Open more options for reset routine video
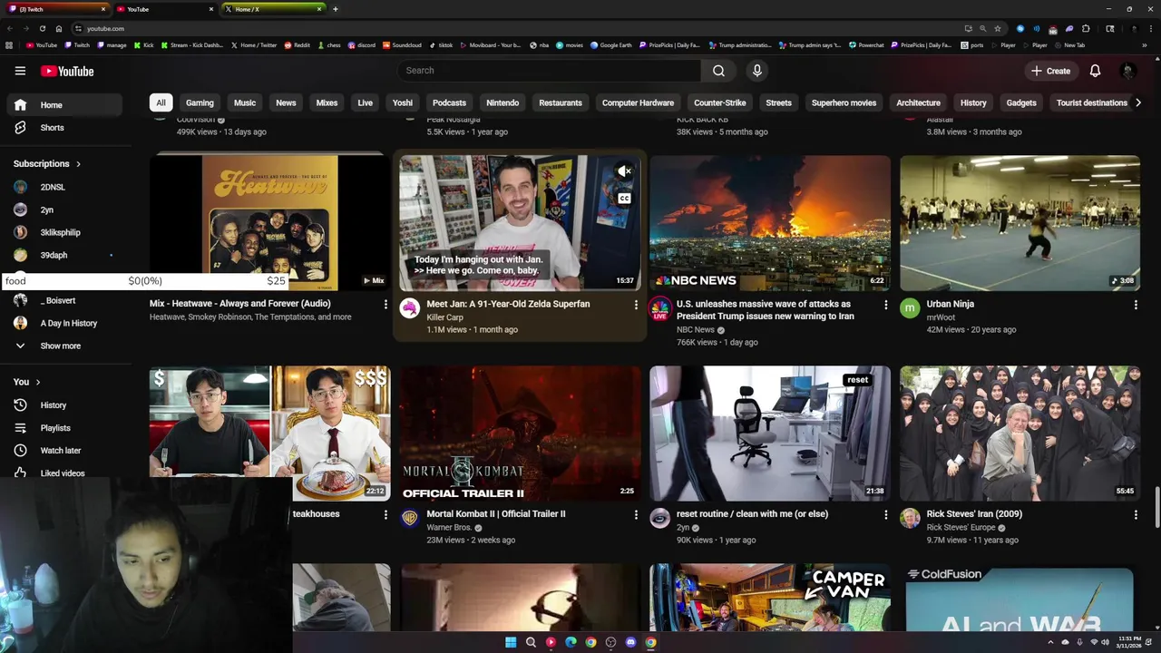 click(x=886, y=514)
